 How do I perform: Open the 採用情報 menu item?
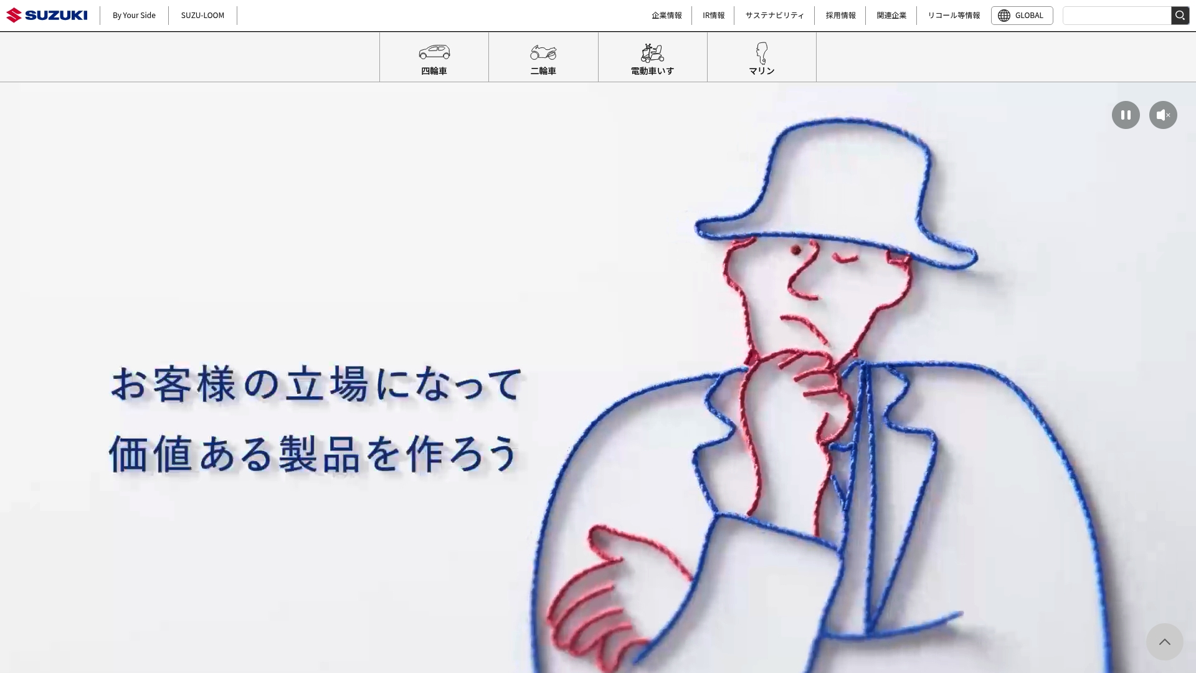point(840,15)
